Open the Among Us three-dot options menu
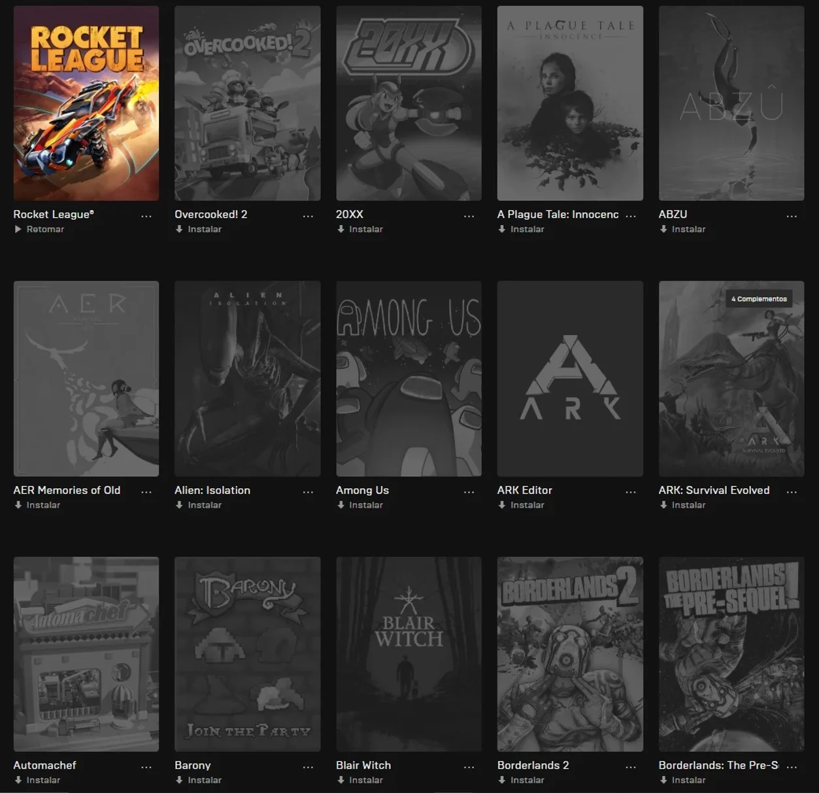Viewport: 819px width, 793px height. pyautogui.click(x=469, y=492)
